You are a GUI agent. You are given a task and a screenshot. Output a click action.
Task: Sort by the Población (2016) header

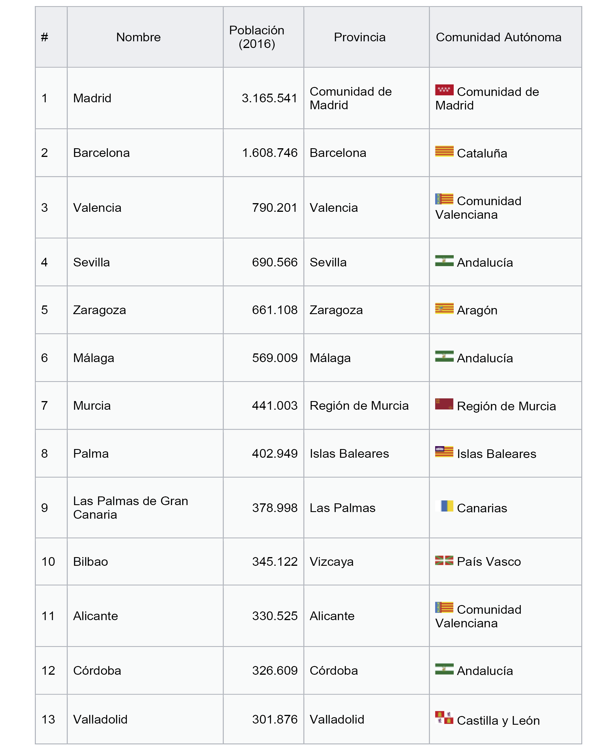(257, 37)
